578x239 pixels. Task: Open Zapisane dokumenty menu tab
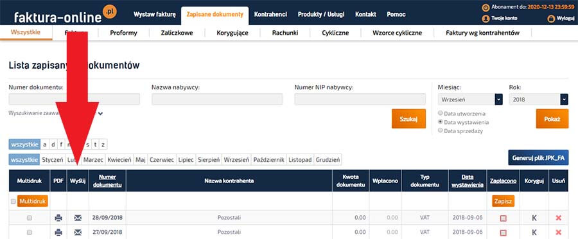pyautogui.click(x=215, y=15)
